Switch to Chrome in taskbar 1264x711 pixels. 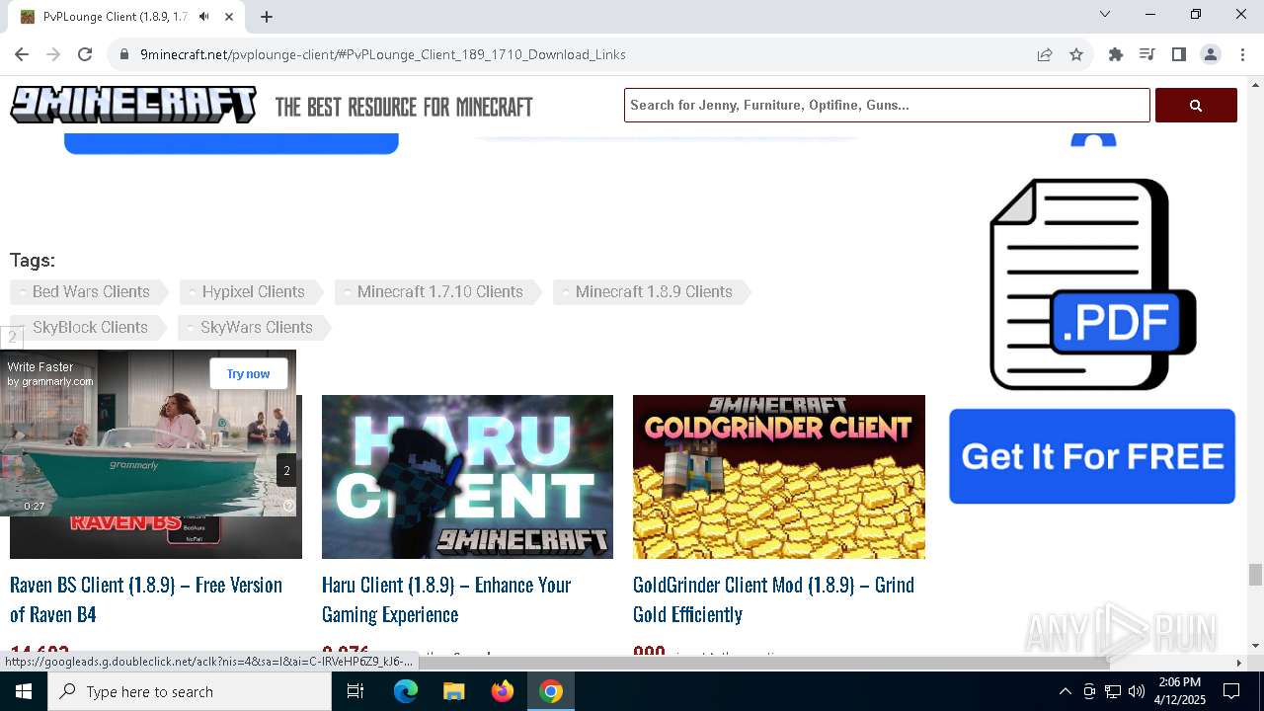(551, 691)
